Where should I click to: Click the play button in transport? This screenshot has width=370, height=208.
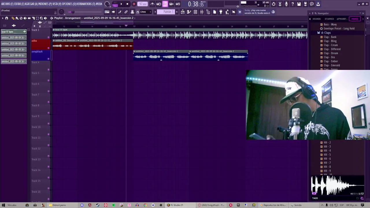click(x=121, y=4)
